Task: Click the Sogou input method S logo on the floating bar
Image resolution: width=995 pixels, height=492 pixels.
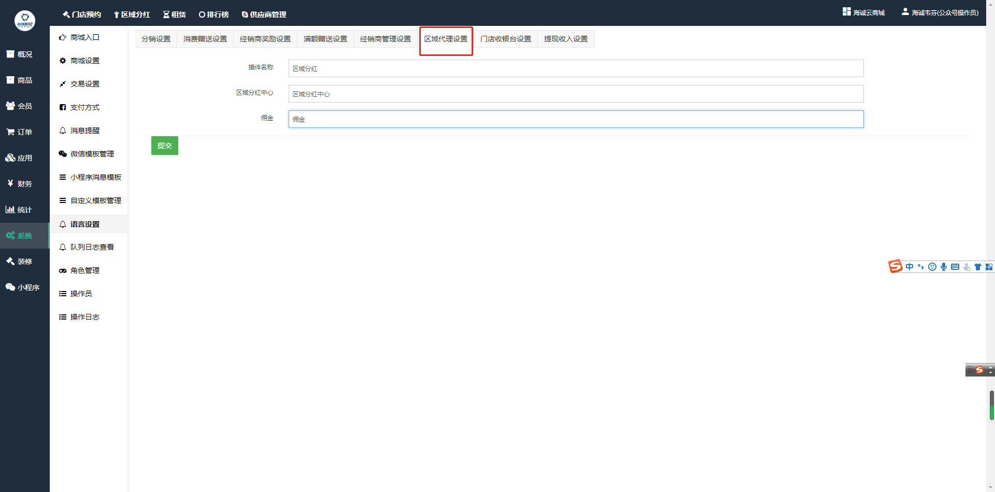Action: click(x=895, y=266)
